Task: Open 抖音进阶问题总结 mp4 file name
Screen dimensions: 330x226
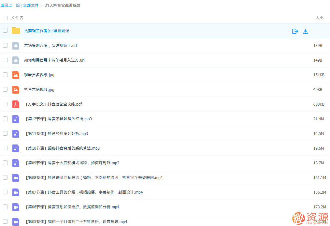Action: click(93, 178)
